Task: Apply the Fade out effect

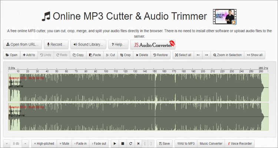Action: [99, 144]
